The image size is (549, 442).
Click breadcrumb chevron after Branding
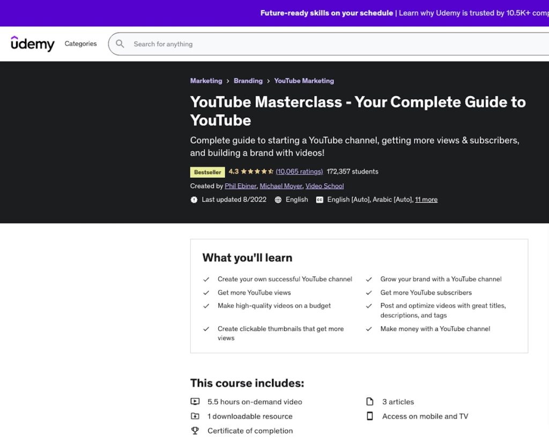click(x=269, y=81)
